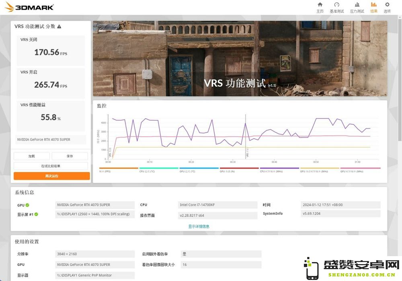Click the NVIDIA GeForce RTX 4070 SUPER label under the scores

51,139
